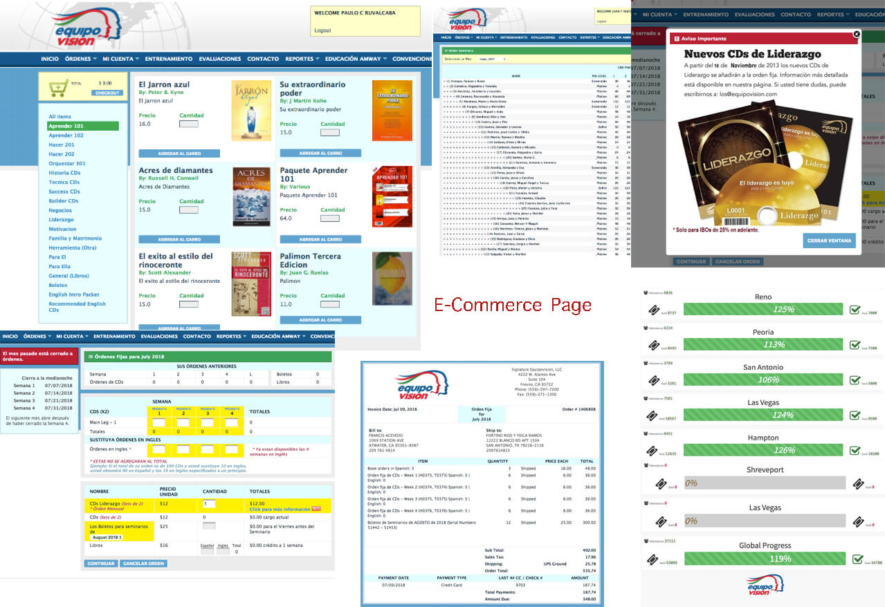Viewport: 885px width, 607px height.
Task: Expand REPORTES menu above Órdenes Fijas form
Action: point(230,337)
